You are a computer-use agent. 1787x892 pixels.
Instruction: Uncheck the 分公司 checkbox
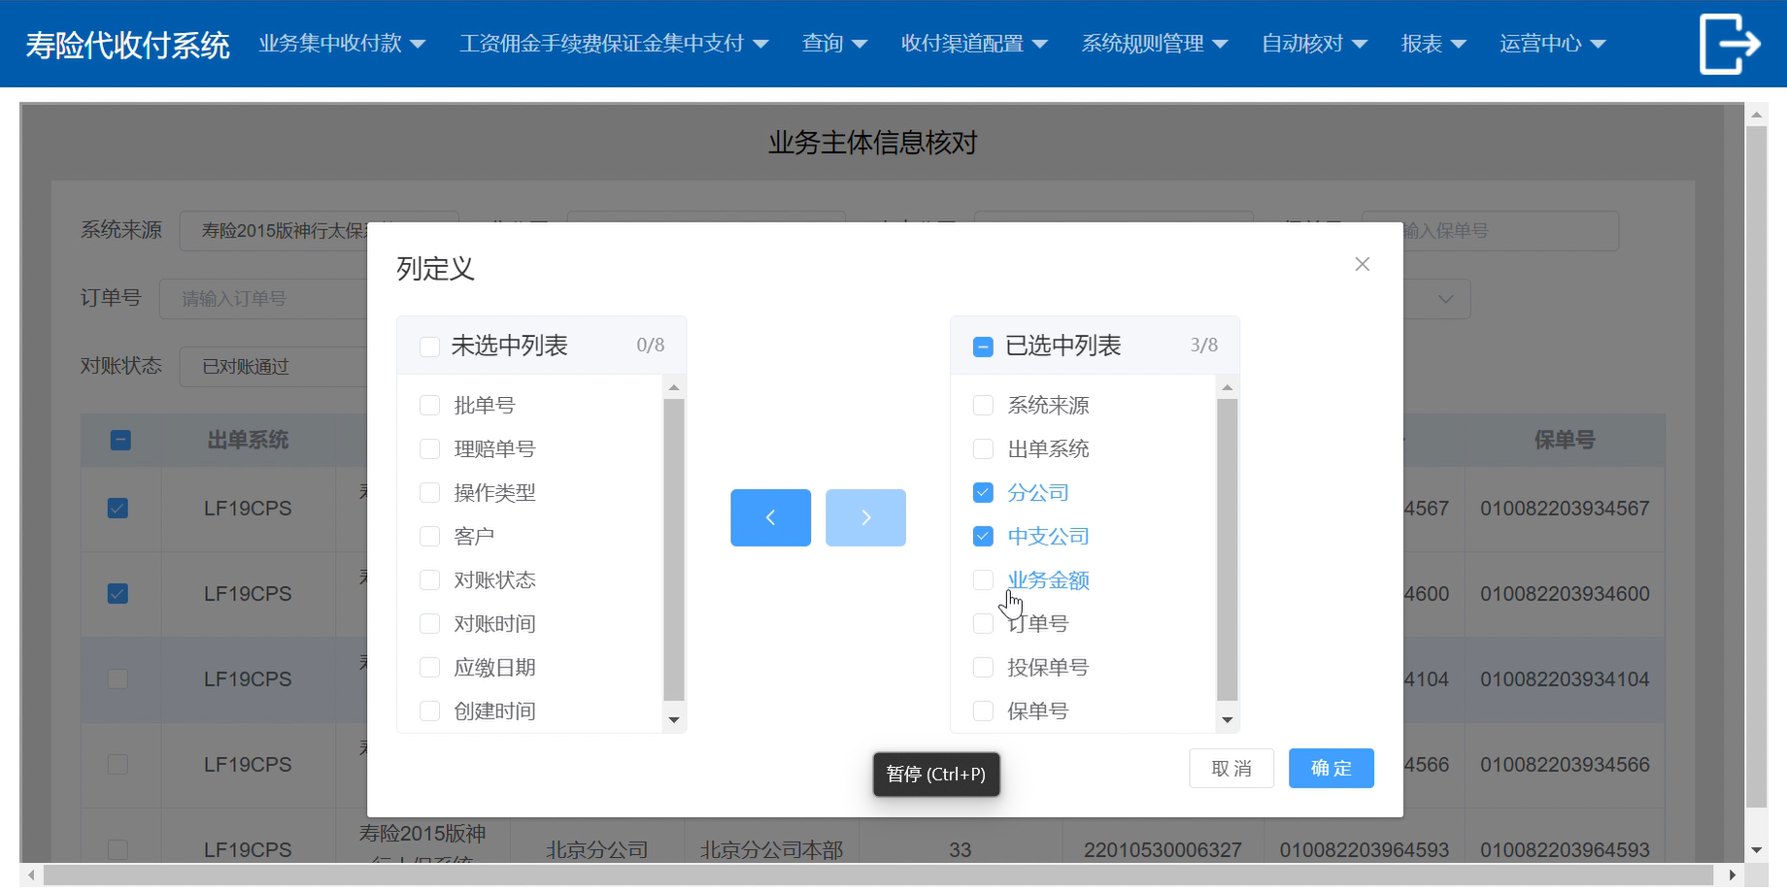983,493
